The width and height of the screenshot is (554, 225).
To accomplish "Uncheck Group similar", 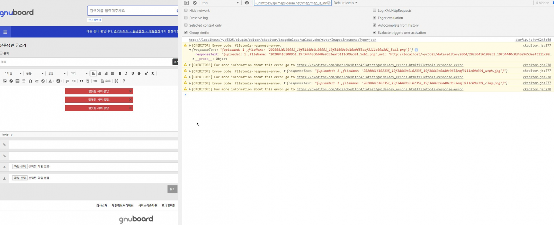I will (x=186, y=32).
